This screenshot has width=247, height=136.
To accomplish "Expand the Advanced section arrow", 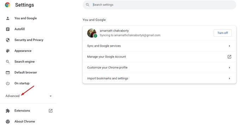I will click(x=50, y=96).
